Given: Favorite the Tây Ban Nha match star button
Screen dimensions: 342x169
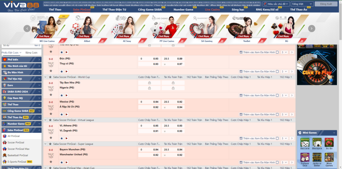Looking at the screenshot, I should 61,95.
